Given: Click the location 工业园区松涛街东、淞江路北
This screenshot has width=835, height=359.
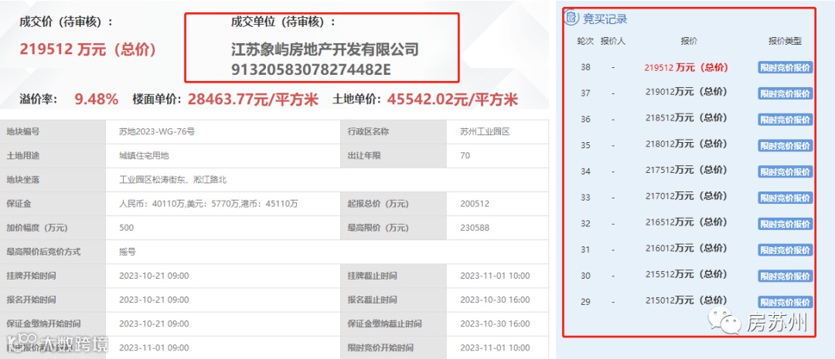Looking at the screenshot, I should tap(174, 180).
